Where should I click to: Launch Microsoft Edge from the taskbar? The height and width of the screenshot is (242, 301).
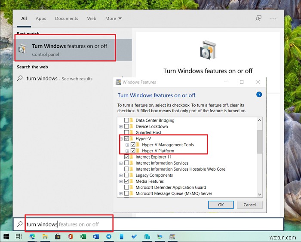[32, 236]
